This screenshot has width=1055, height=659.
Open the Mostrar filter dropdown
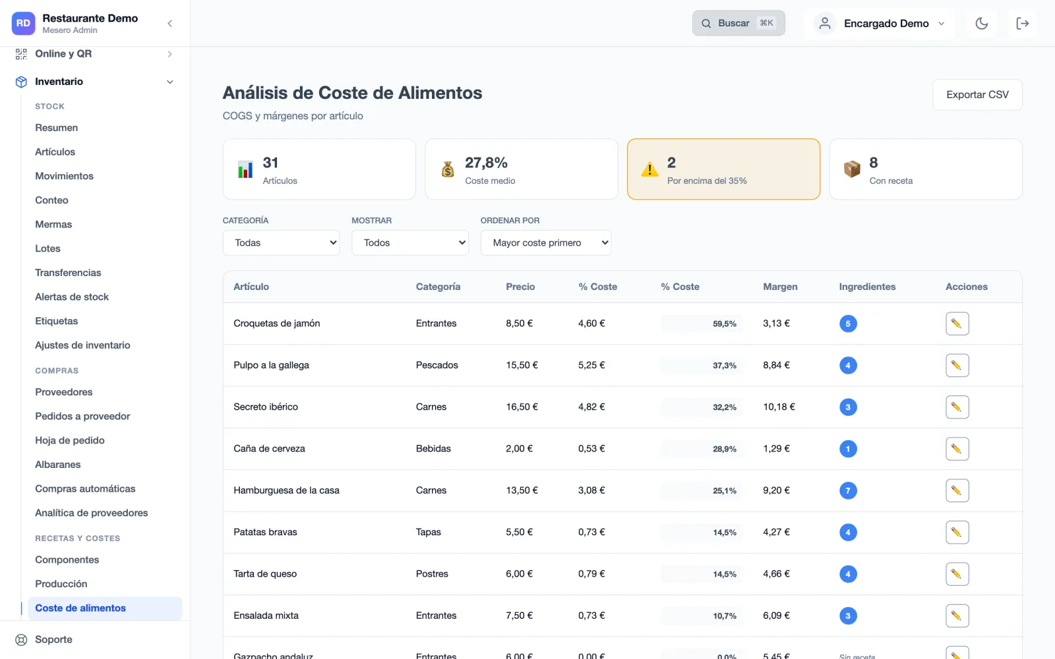pos(410,243)
